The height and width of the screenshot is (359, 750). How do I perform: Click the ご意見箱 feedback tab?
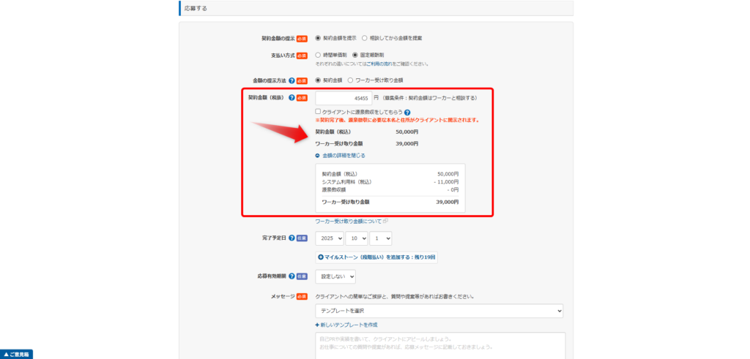click(x=16, y=354)
